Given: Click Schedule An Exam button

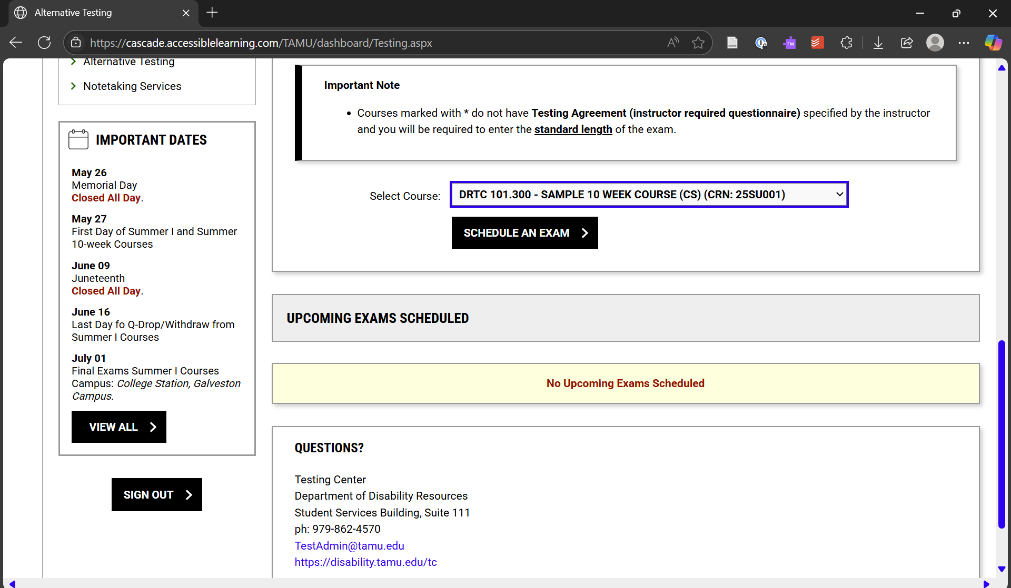Looking at the screenshot, I should pos(525,232).
